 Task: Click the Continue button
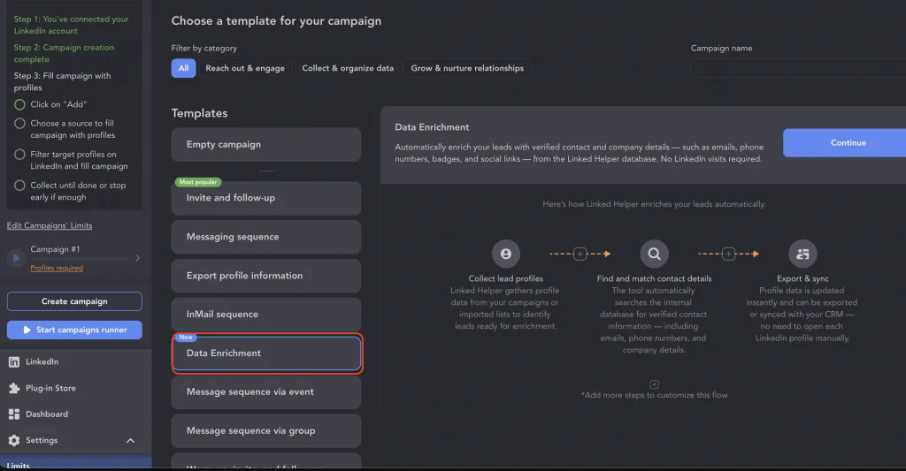pyautogui.click(x=844, y=142)
